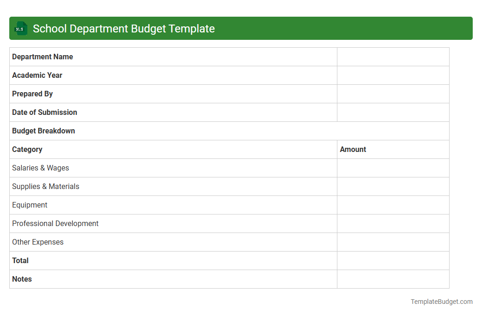482x315 pixels.
Task: Select the Budget Breakdown section header
Action: 43,131
